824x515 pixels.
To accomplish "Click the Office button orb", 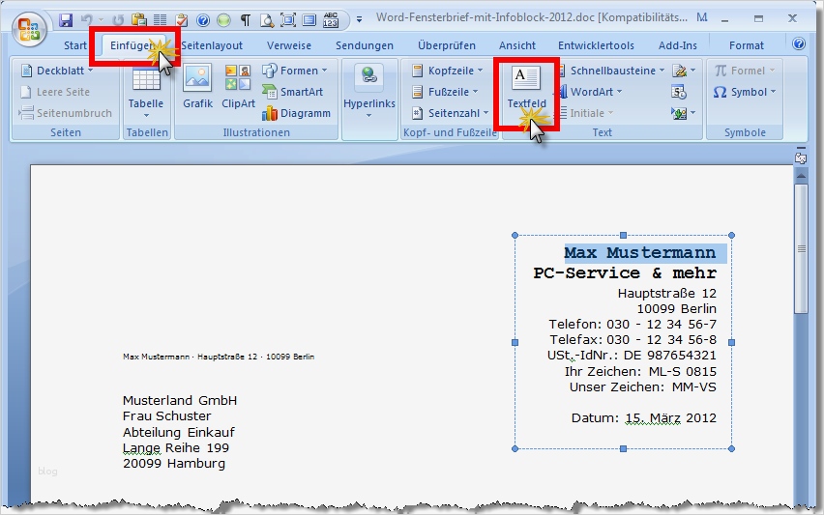I will (x=29, y=28).
